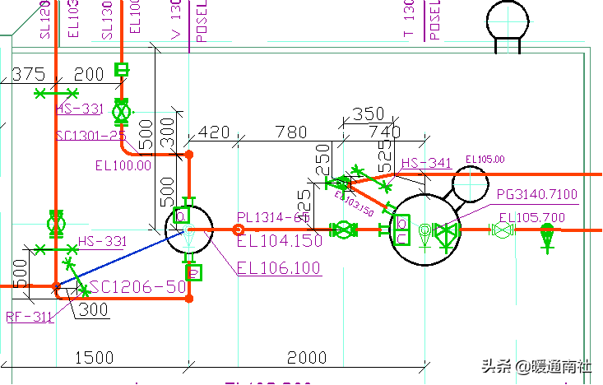Select the green valve symbol below SC1301-25 pipe top

coord(122,109)
